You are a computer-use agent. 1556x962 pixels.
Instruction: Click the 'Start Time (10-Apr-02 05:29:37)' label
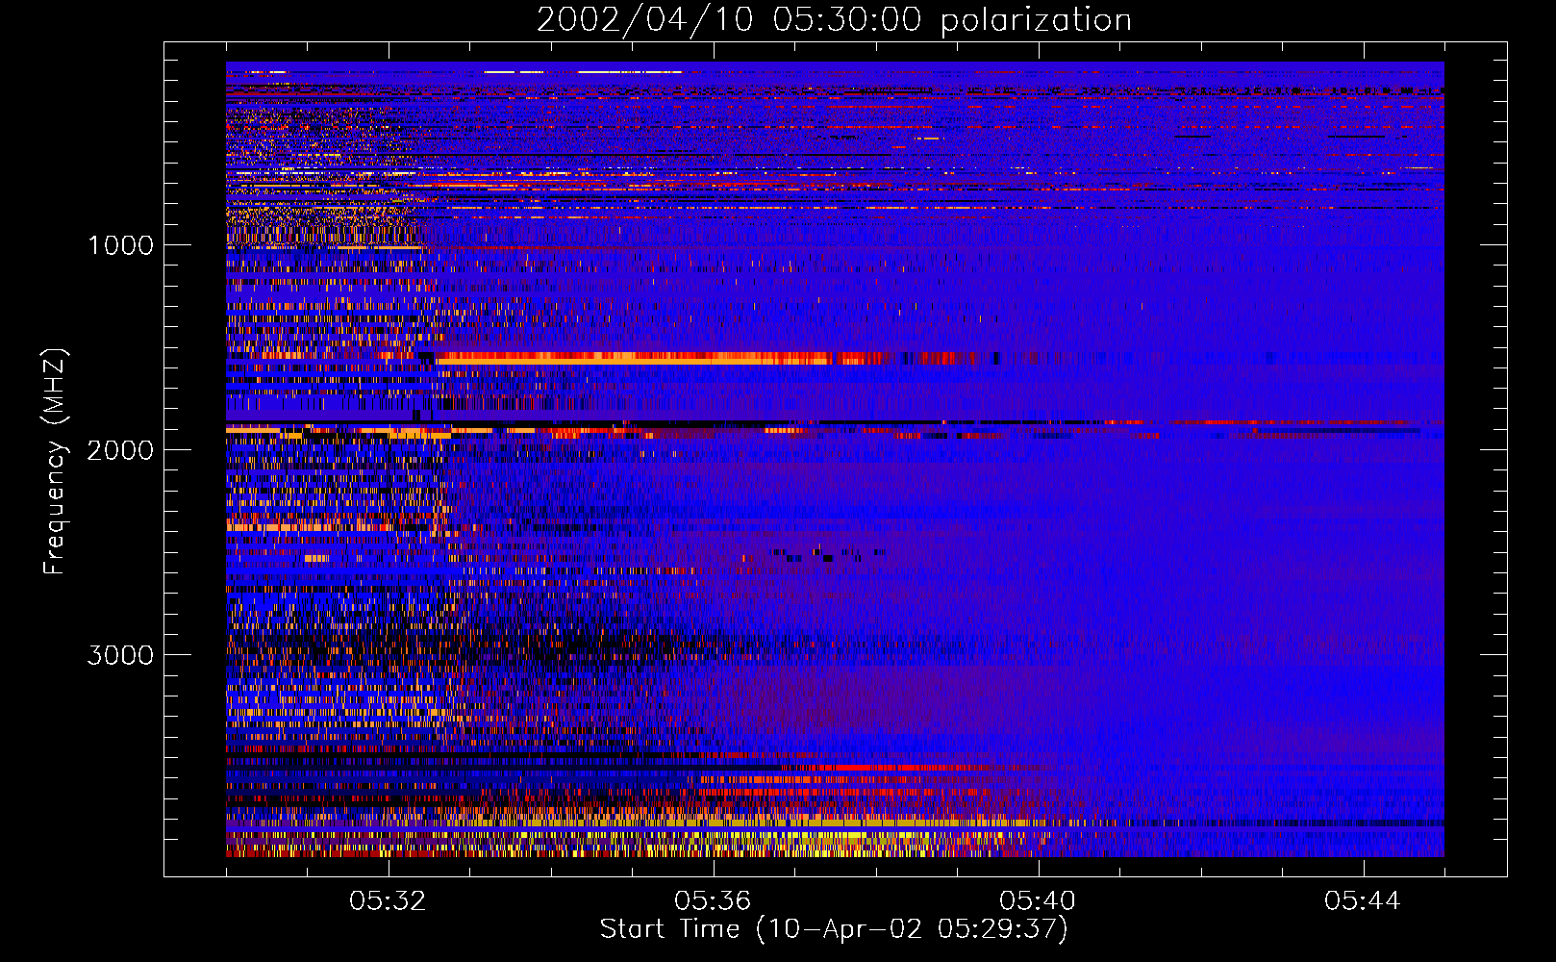point(834,929)
